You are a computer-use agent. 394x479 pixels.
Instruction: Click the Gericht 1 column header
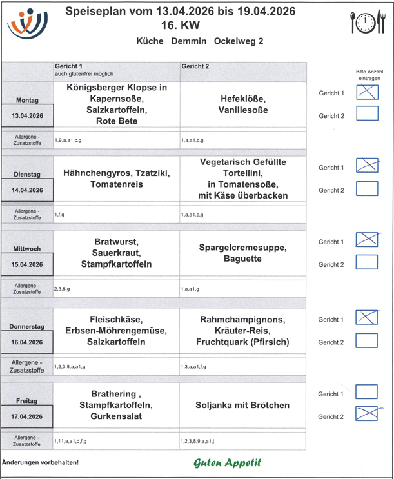(x=116, y=70)
